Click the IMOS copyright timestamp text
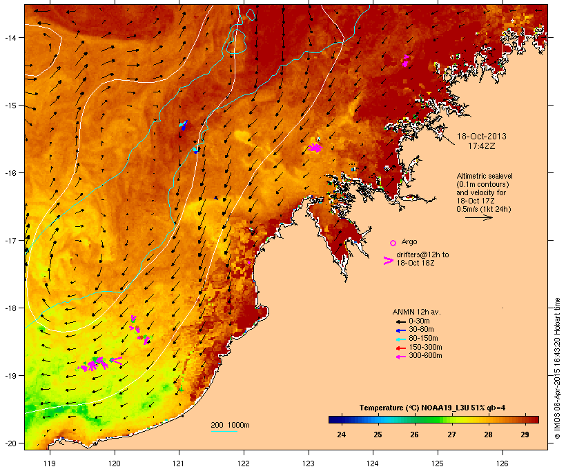The height and width of the screenshot is (469, 566). click(557, 368)
